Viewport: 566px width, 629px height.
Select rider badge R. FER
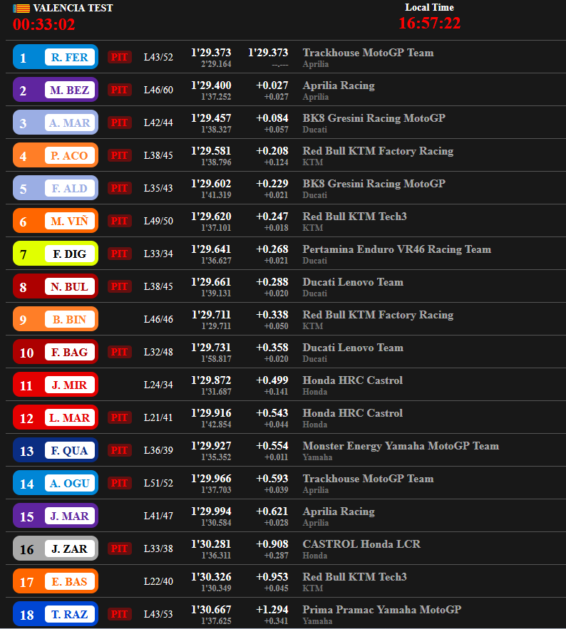(56, 57)
